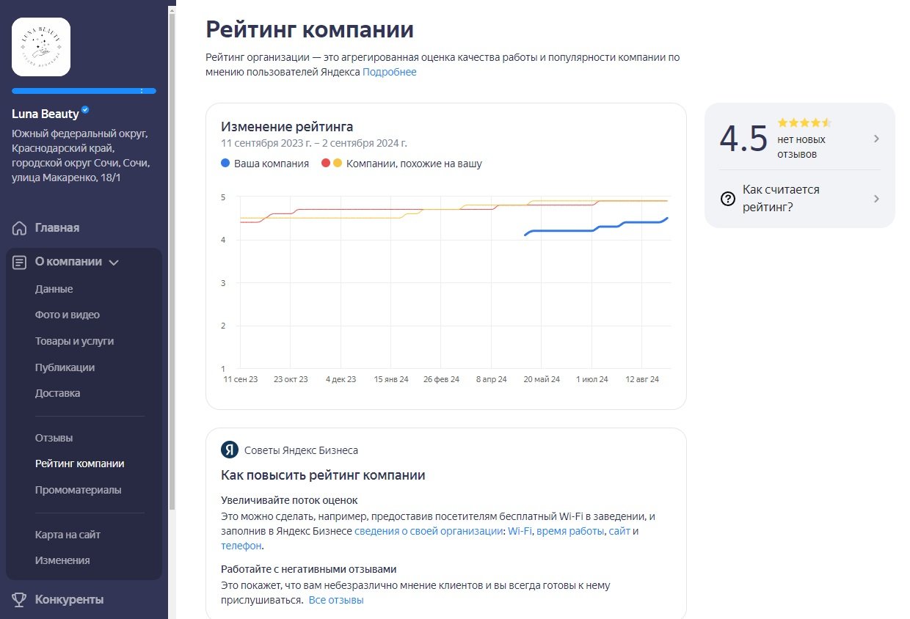Viewport: 910px width, 619px height.
Task: Click the trophy icon beside Конкуренты
Action: click(20, 600)
